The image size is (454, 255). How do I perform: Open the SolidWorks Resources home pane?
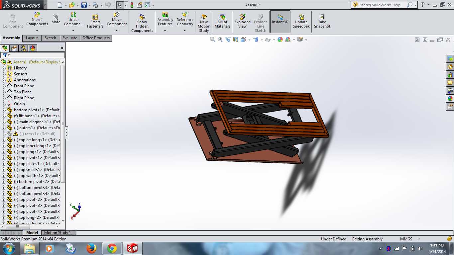[450, 67]
